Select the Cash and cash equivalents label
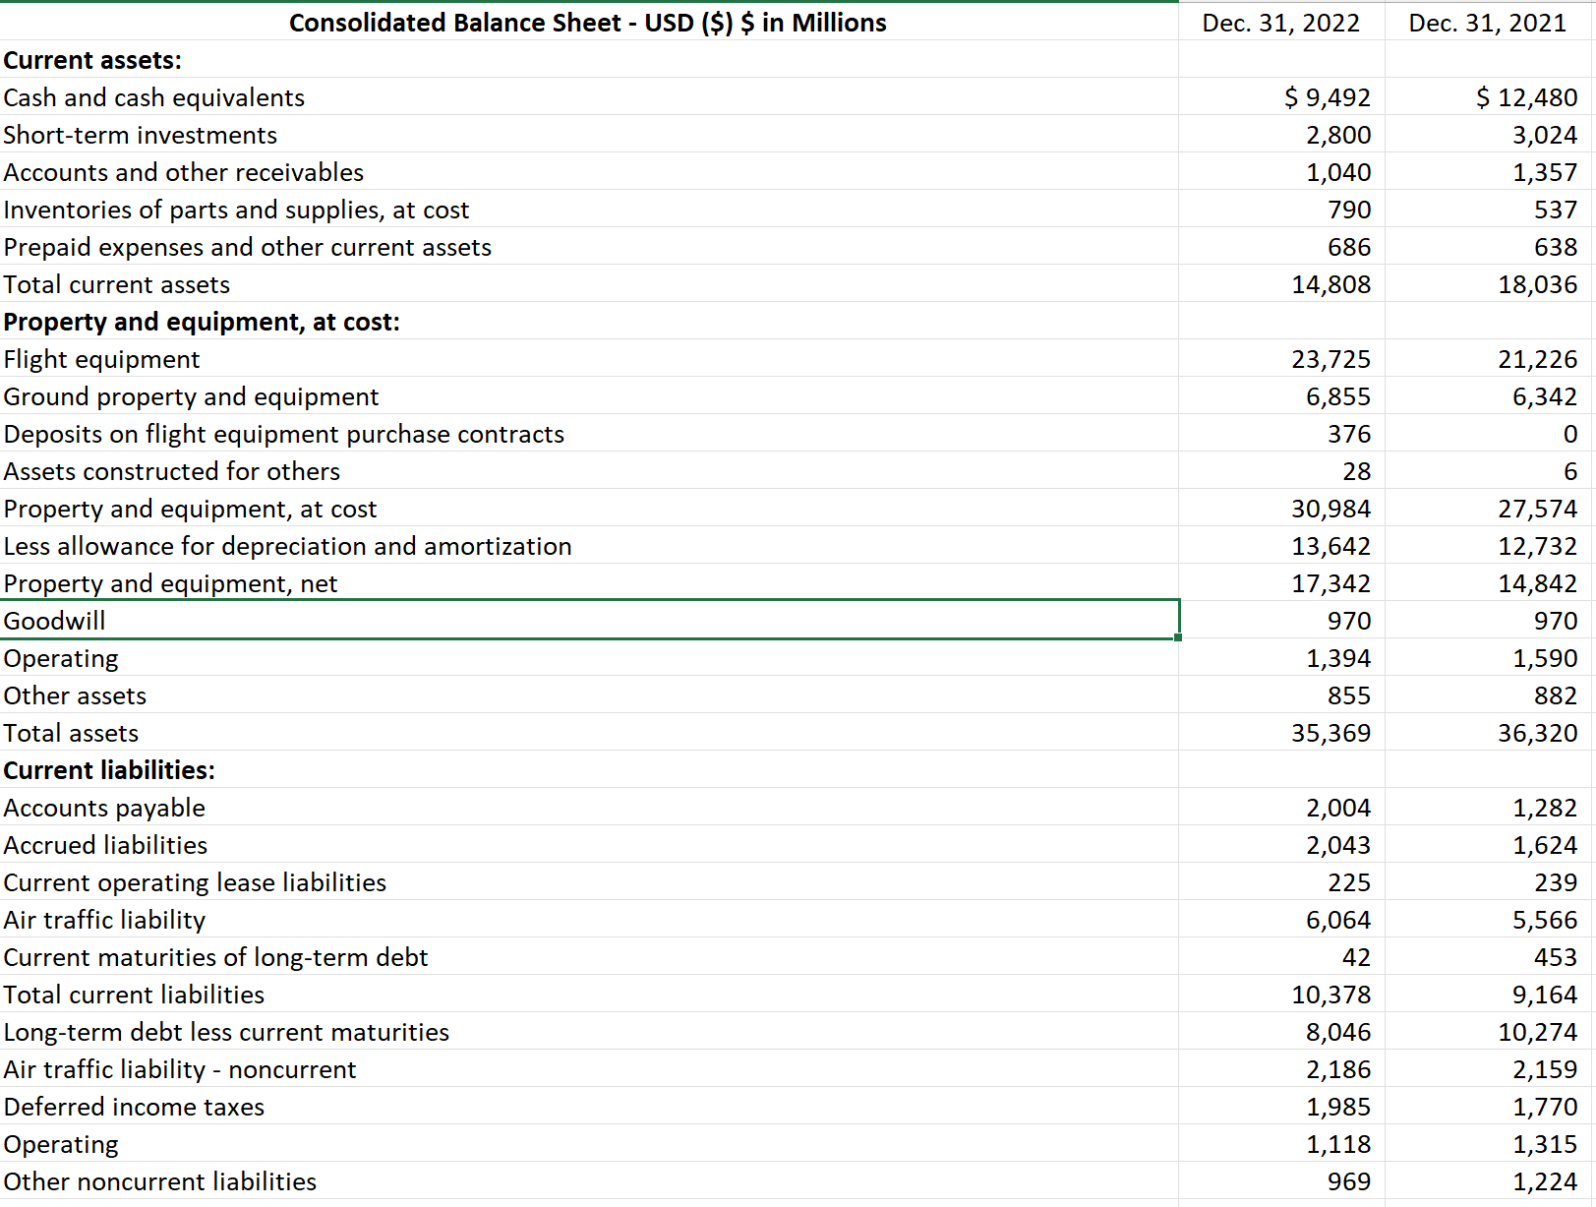The height and width of the screenshot is (1207, 1596). click(x=154, y=97)
